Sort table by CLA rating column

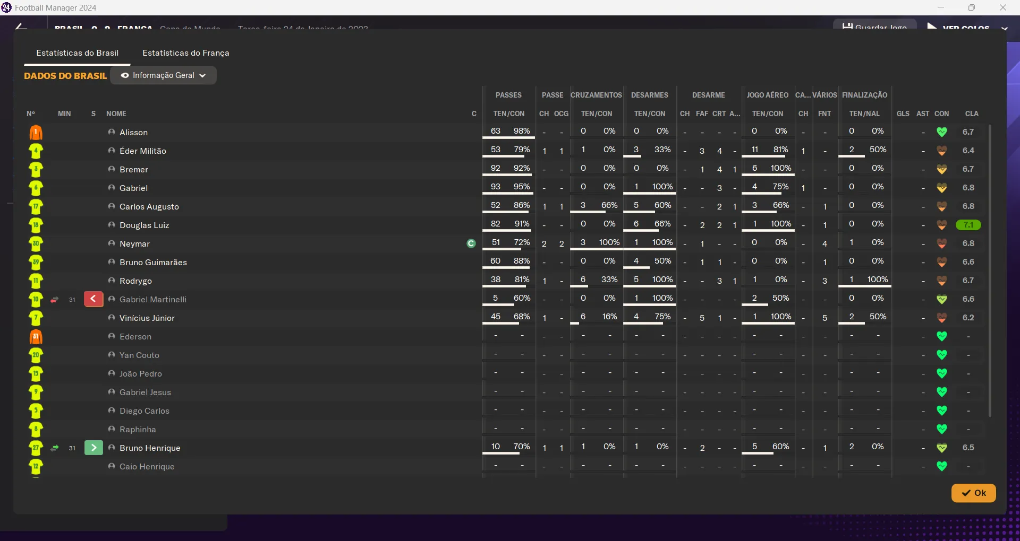coord(972,114)
